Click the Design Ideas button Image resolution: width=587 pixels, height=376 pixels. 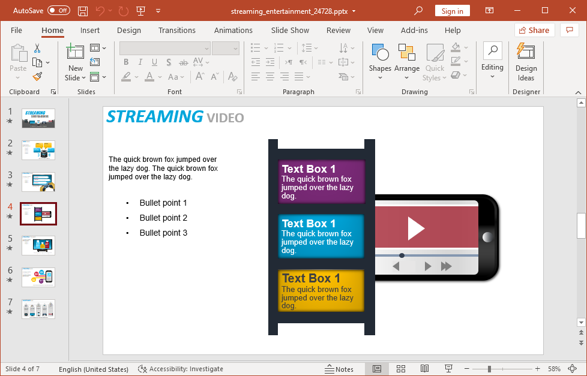[526, 62]
